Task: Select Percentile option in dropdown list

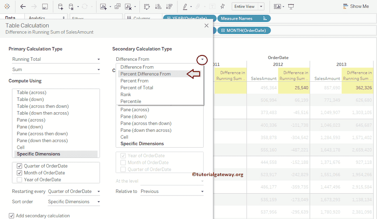Action: click(x=160, y=102)
